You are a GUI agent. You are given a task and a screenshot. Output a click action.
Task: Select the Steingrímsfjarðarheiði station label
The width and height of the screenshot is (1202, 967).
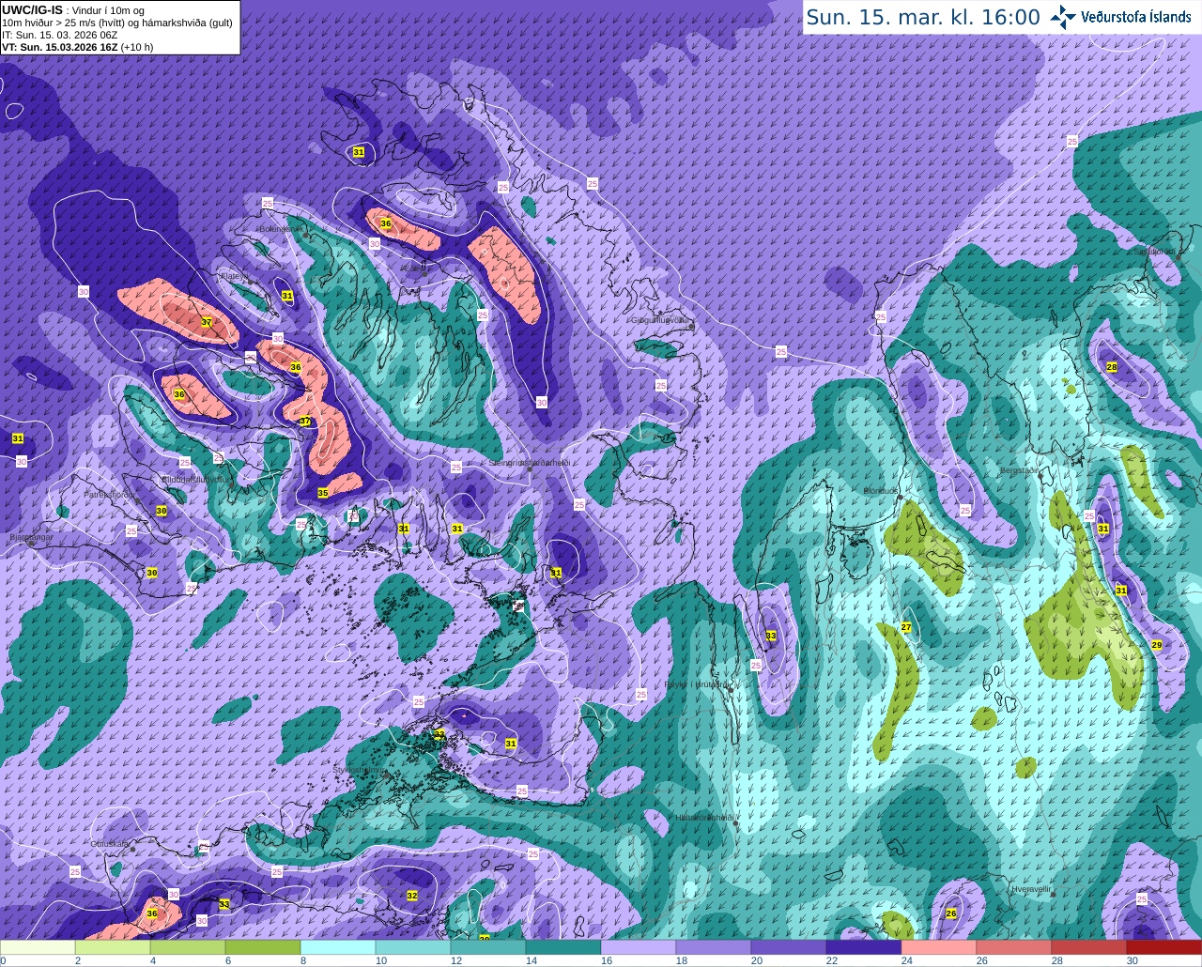click(530, 463)
